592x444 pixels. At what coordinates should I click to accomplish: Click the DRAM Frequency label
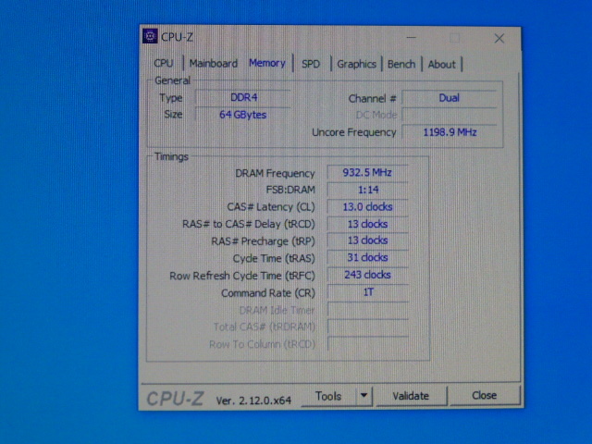click(x=275, y=173)
